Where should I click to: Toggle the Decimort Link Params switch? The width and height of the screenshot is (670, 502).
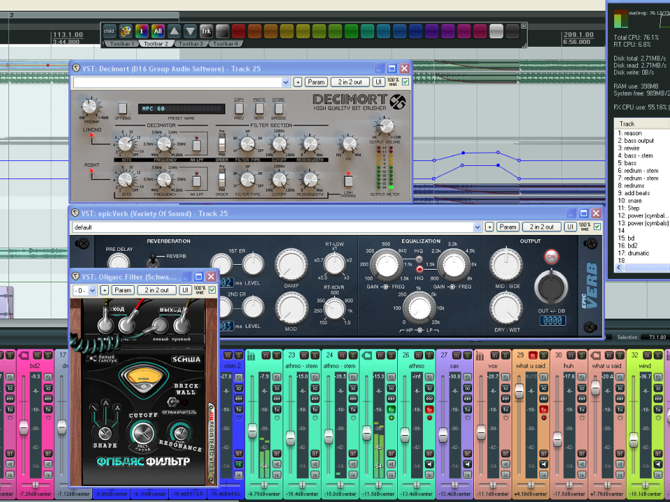point(348,180)
